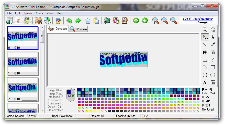This screenshot has height=125, width=225.
Task: Redo with the green right arrow
Action: coord(78,21)
